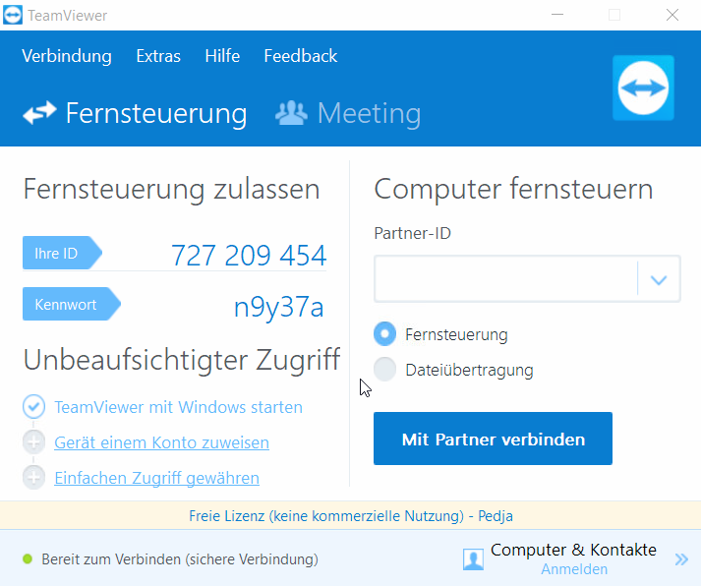Expand Computer & Kontakte panel with double chevron

point(681,559)
